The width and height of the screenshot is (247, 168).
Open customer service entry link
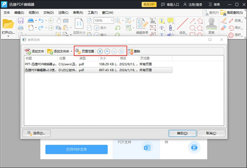[x=170, y=5]
